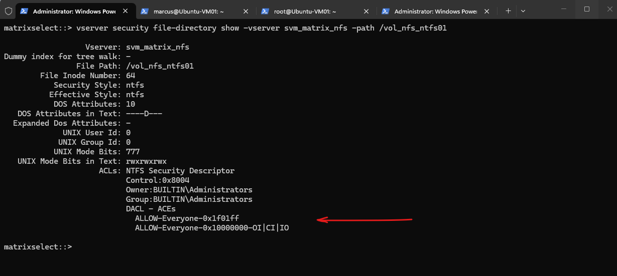The height and width of the screenshot is (276, 617).
Task: Click PowerShell icon on last Administrator tab
Action: pyautogui.click(x=386, y=11)
